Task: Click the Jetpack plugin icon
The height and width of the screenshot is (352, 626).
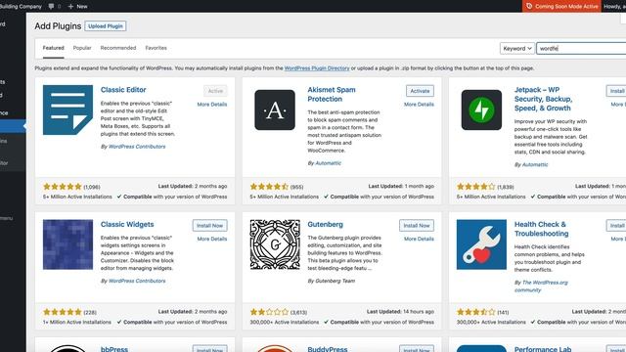Action: click(481, 110)
